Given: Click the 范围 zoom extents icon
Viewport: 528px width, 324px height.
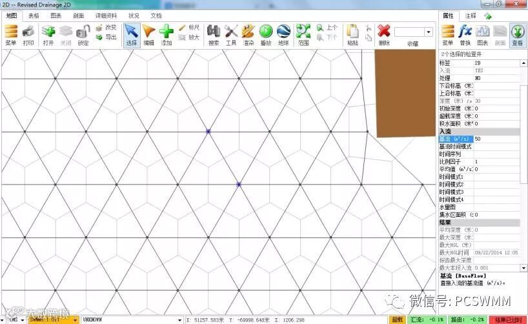Looking at the screenshot, I should [303, 35].
